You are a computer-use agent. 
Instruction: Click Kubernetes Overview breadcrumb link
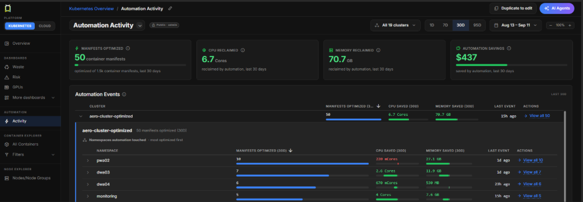91,8
